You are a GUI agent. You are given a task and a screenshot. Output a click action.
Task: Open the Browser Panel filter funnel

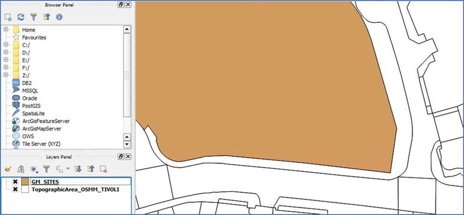33,17
